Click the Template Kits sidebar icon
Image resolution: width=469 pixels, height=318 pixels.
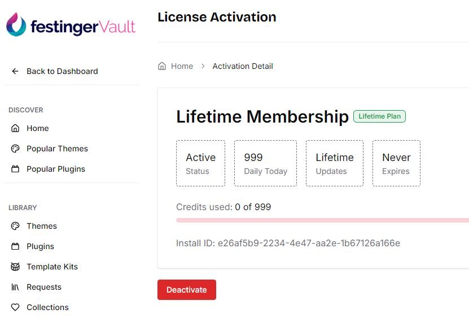(15, 267)
